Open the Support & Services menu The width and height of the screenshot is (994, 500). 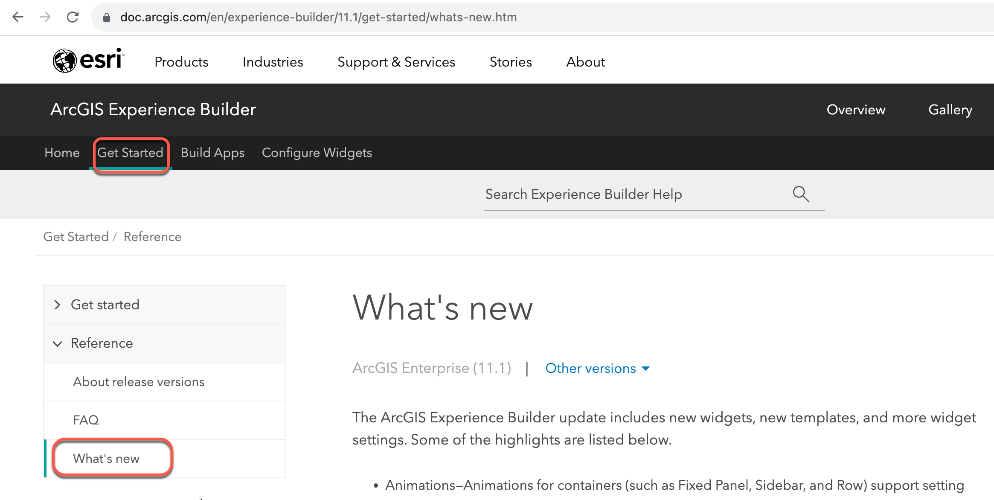coord(396,62)
